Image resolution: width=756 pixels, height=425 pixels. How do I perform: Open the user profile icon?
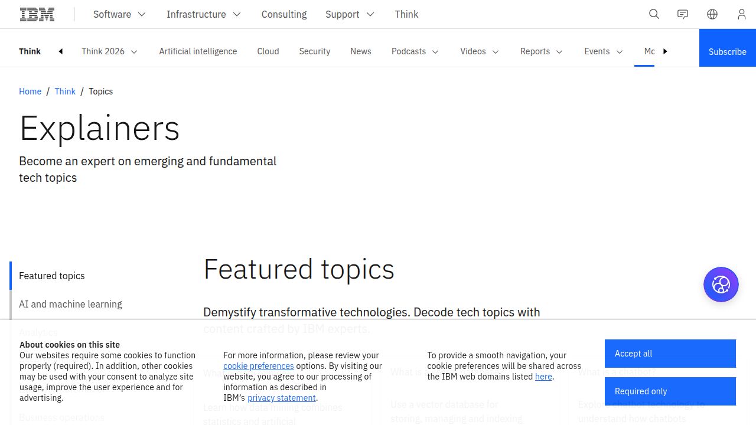742,14
